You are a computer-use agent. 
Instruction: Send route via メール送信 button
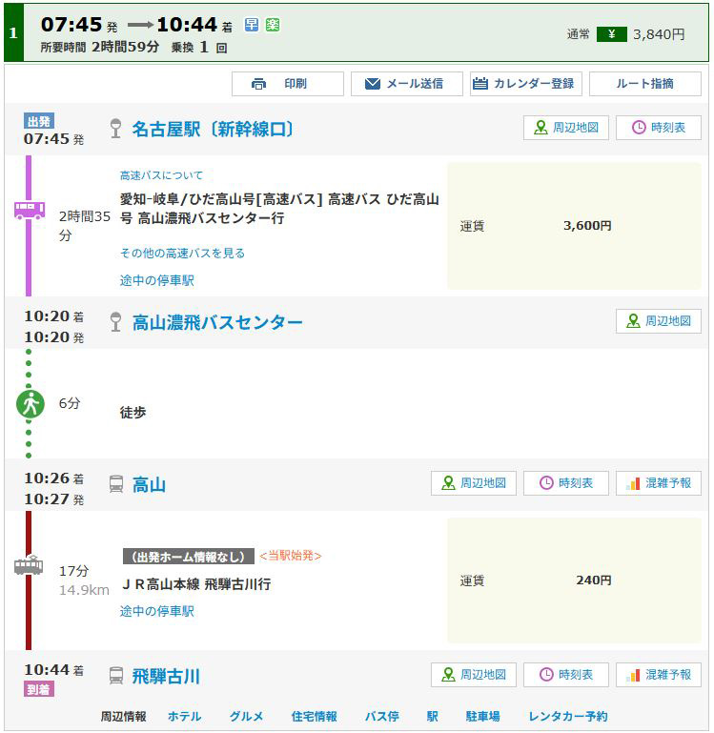(x=406, y=84)
